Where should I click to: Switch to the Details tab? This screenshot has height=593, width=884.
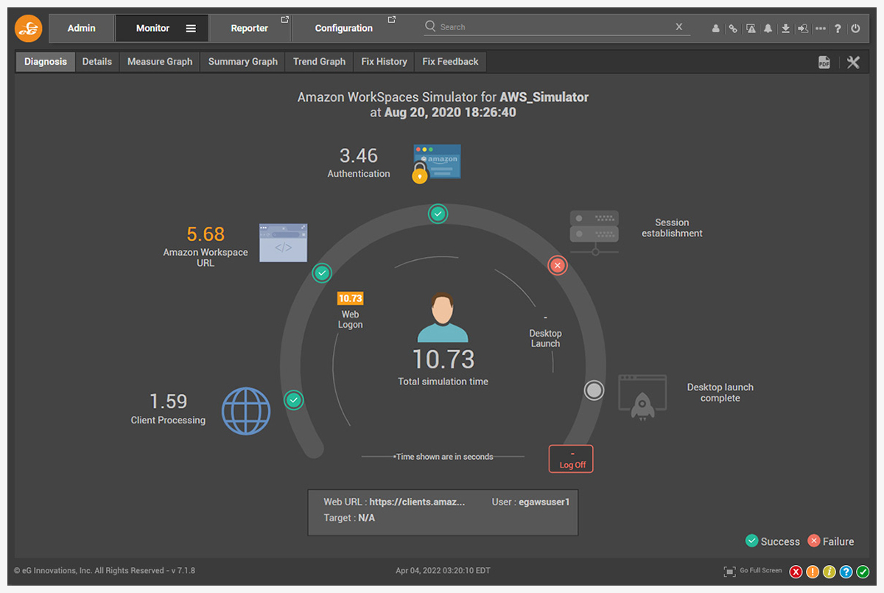97,62
